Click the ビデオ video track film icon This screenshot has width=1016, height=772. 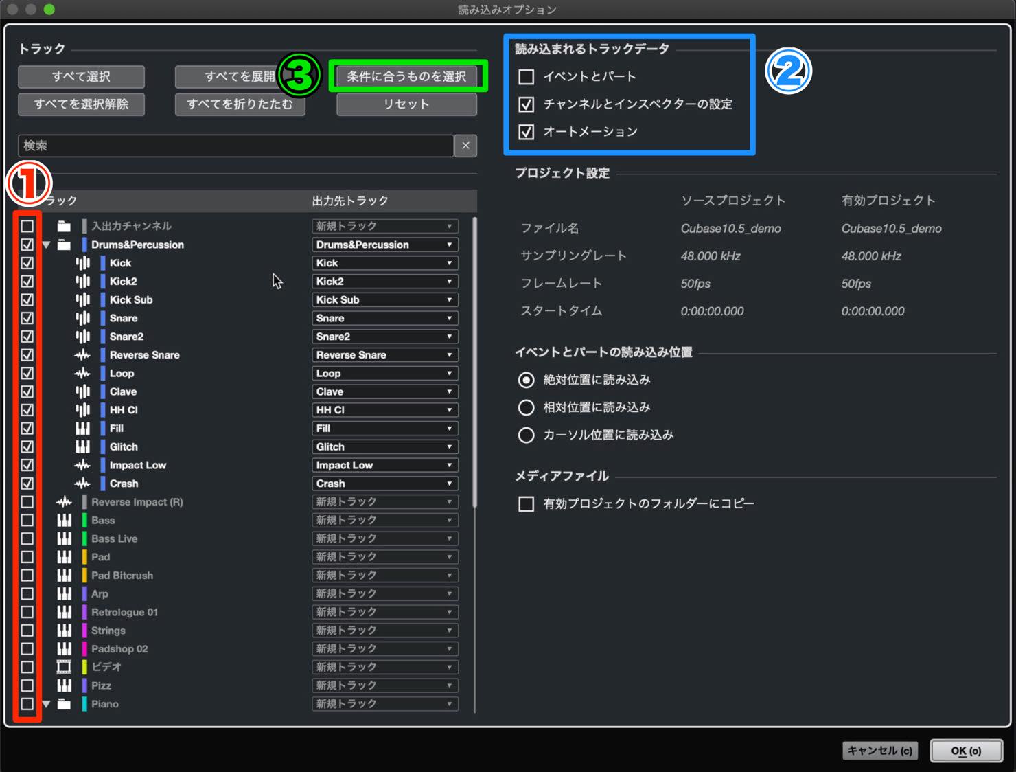pyautogui.click(x=64, y=667)
